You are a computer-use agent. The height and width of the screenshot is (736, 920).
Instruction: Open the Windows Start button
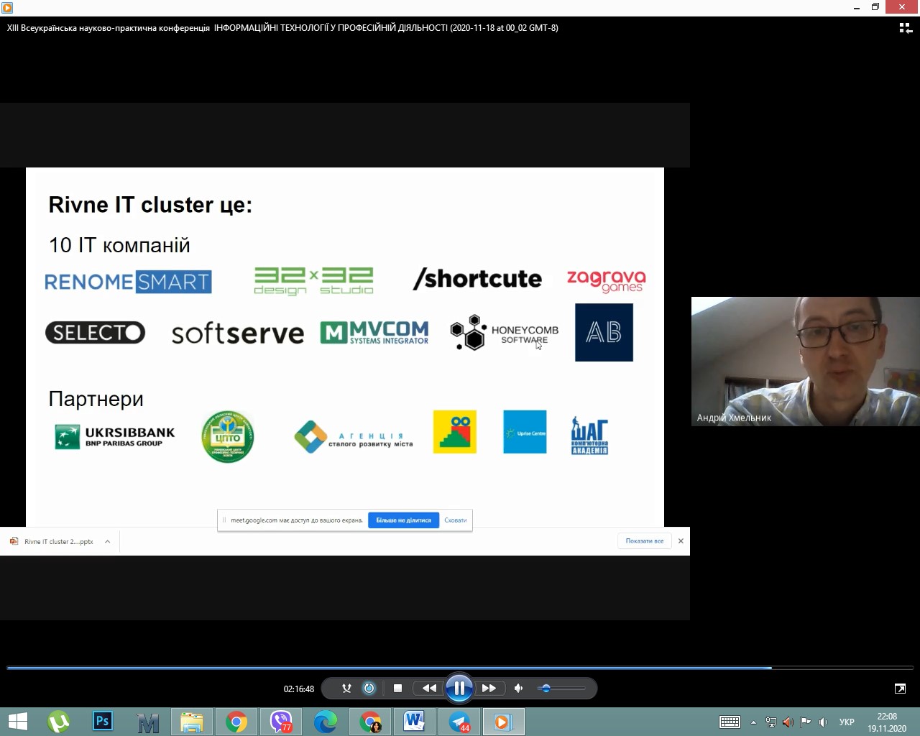tap(17, 722)
